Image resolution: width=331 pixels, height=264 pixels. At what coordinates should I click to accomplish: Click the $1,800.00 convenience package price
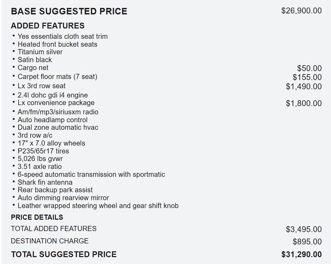[304, 103]
